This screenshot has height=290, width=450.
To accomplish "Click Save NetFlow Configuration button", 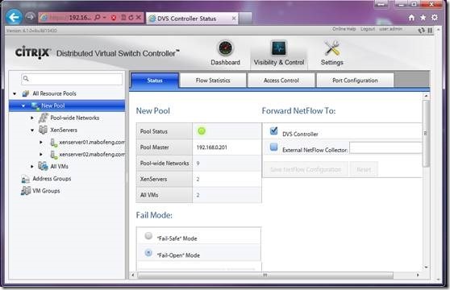I will [306, 170].
